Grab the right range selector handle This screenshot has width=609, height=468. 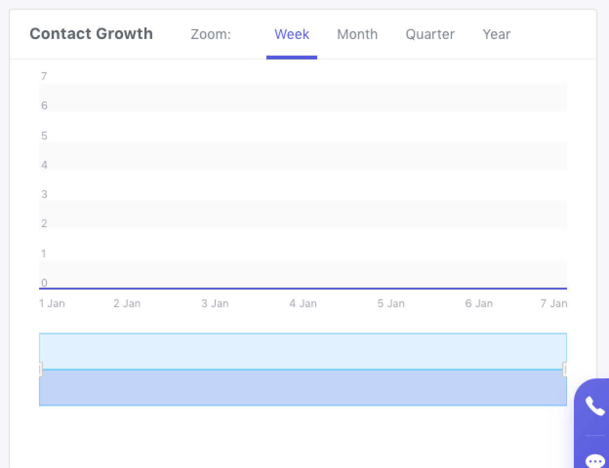coord(565,369)
